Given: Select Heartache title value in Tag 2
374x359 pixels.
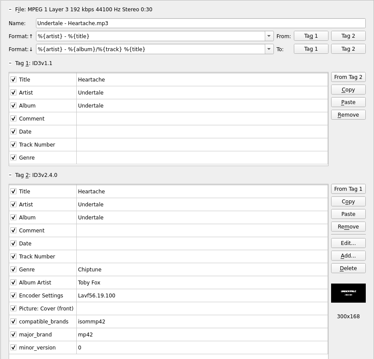Looking at the screenshot, I should click(202, 192).
